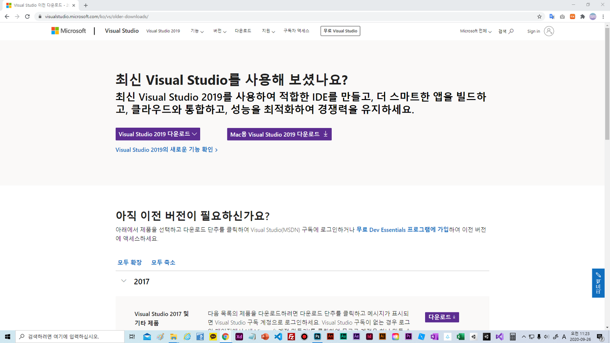Image resolution: width=610 pixels, height=343 pixels.
Task: Expand Visual Studio 2019 다운로드 dropdown button
Action: coord(158,134)
